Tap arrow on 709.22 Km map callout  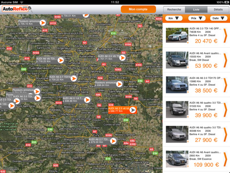(74, 78)
